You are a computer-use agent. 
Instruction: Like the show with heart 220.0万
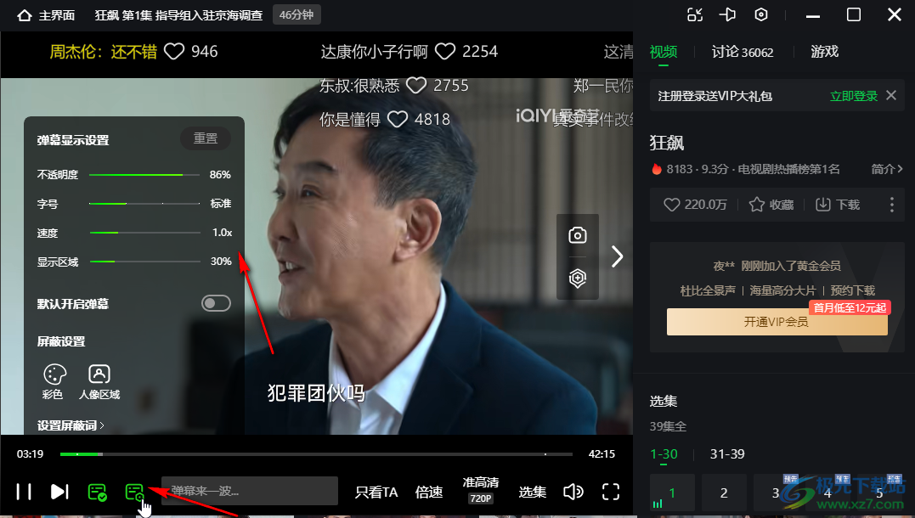[696, 205]
